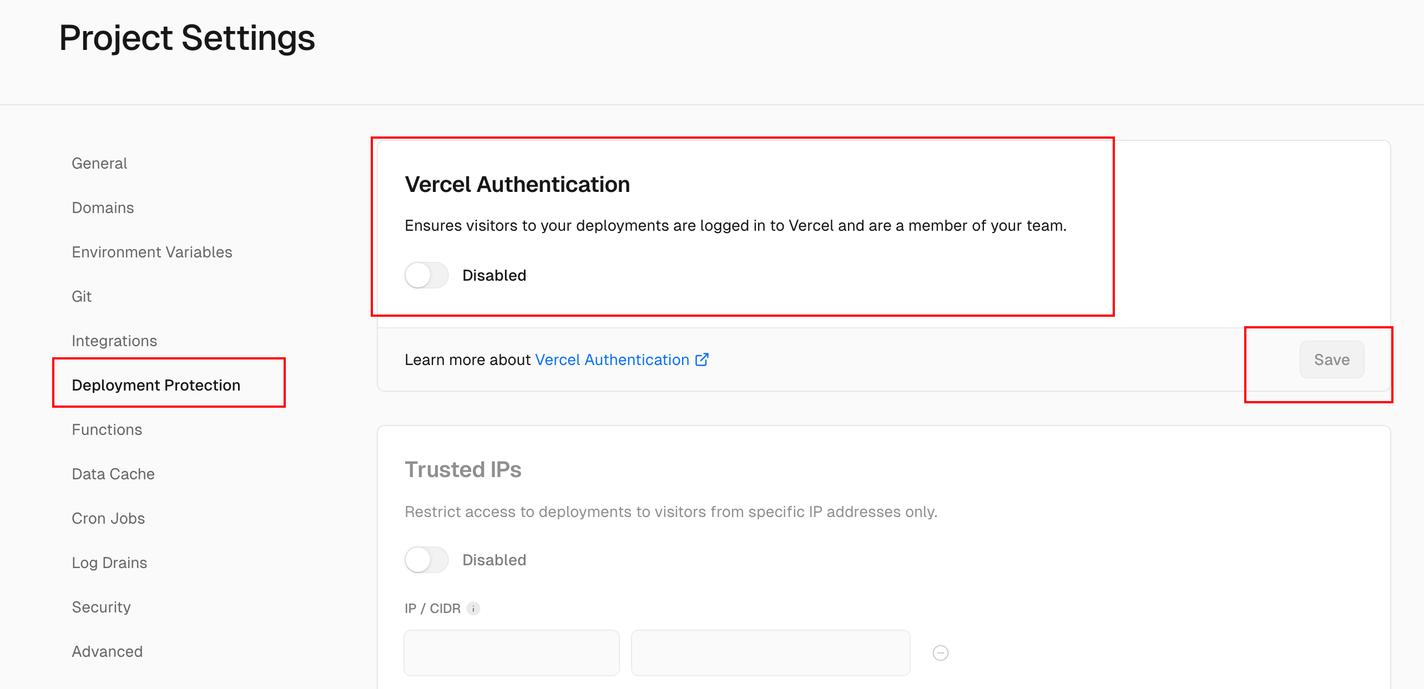
Task: Click the IP / CIDR info icon
Action: click(x=473, y=609)
